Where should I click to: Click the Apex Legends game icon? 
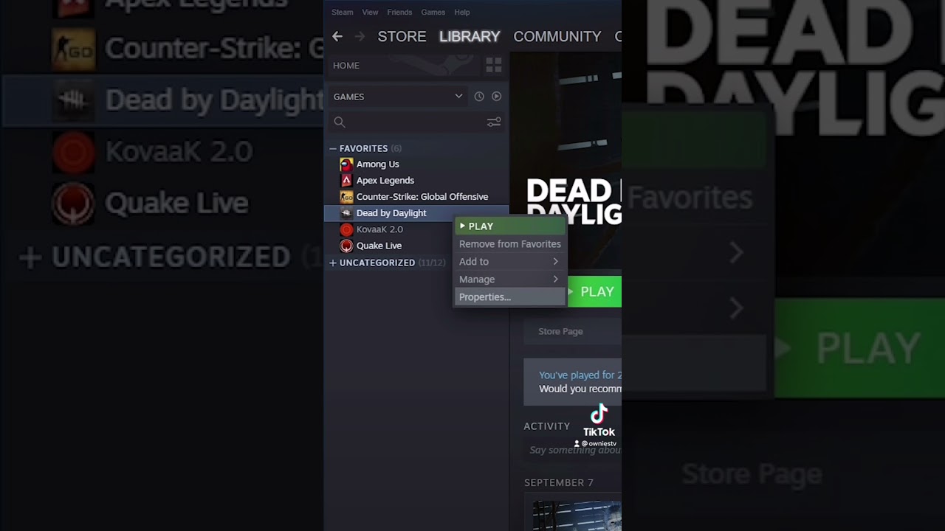click(x=346, y=181)
